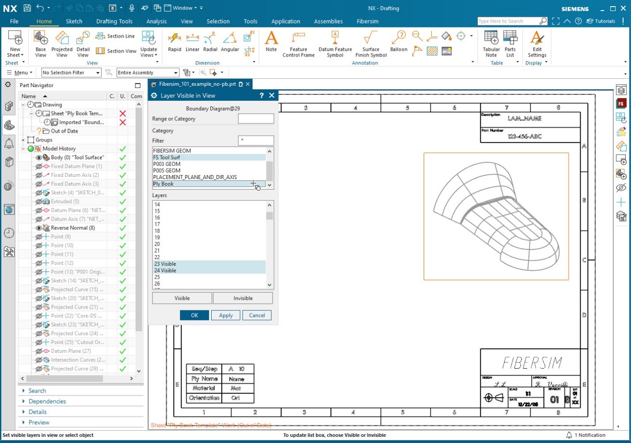Apply the Layer Visible in View changes

click(225, 315)
